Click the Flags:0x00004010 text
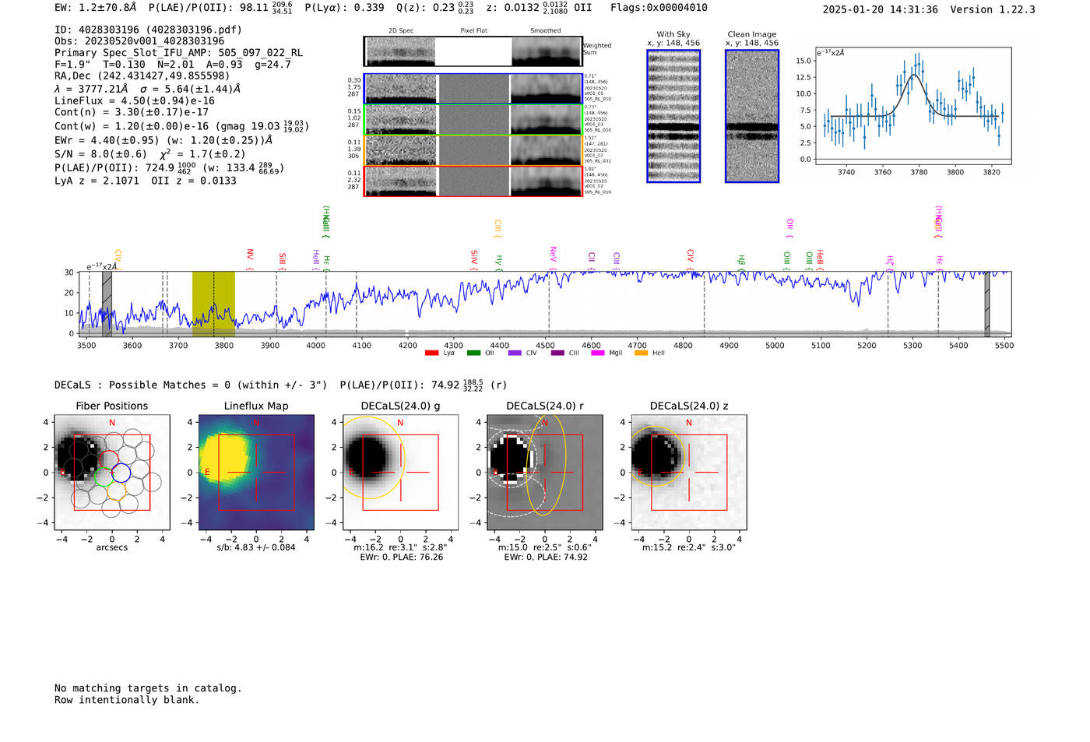Viewport: 1090px width, 742px height. 659,8
